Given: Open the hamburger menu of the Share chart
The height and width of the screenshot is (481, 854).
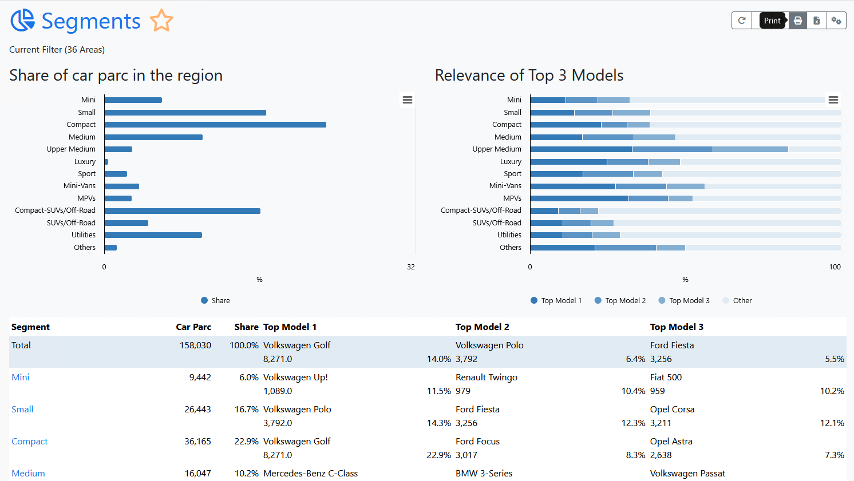Looking at the screenshot, I should [408, 100].
